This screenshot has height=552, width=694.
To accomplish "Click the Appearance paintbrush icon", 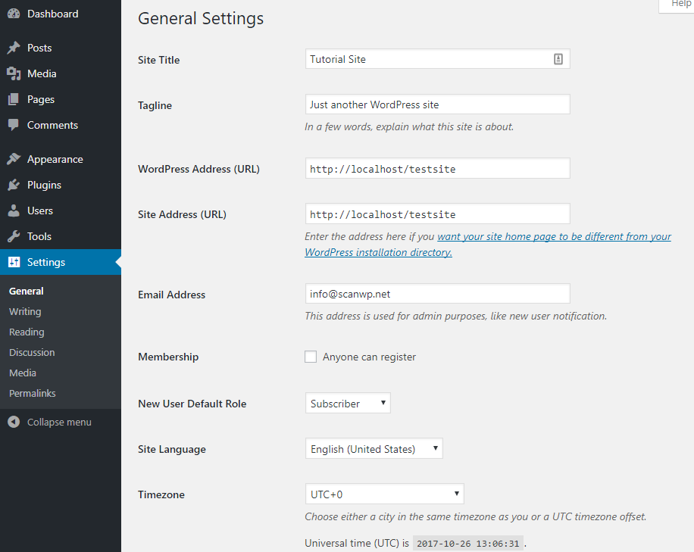I will pos(14,159).
